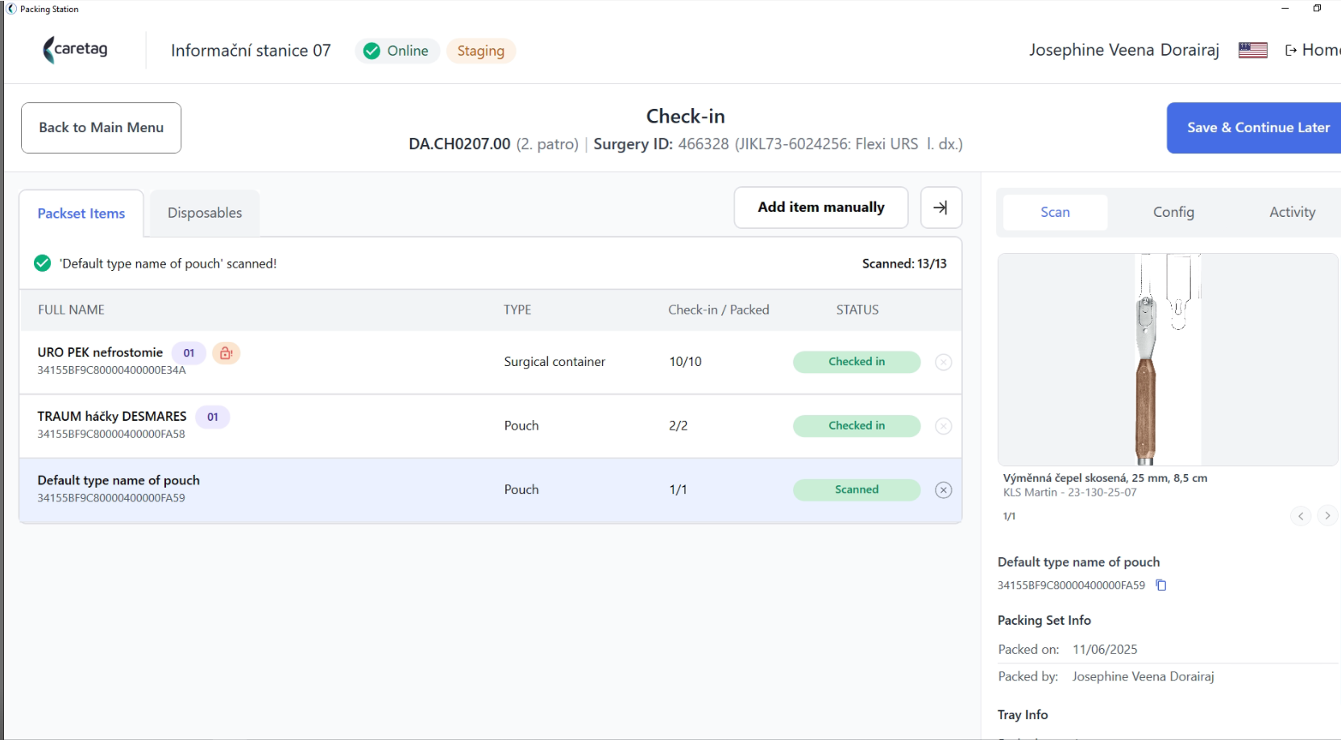Click the Online status indicator
The image size is (1341, 740).
397,51
